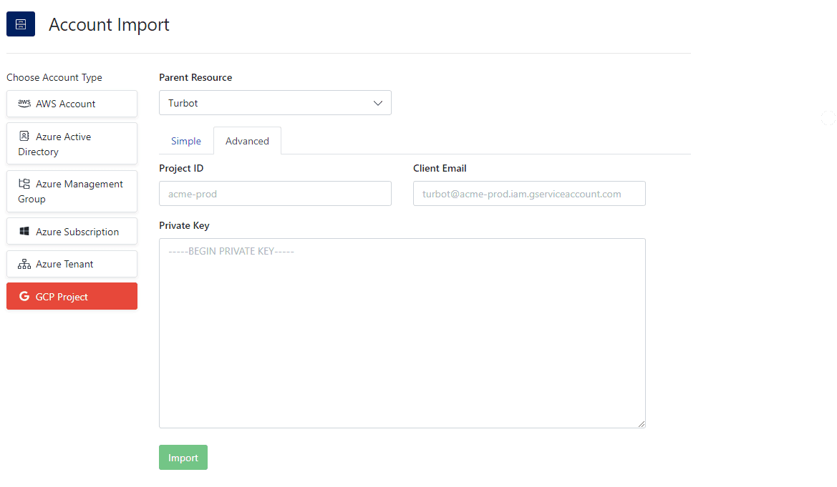Select Azure Subscription account type

pyautogui.click(x=72, y=231)
